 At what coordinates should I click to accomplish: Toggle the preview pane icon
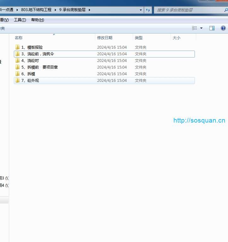(x=212, y=28)
